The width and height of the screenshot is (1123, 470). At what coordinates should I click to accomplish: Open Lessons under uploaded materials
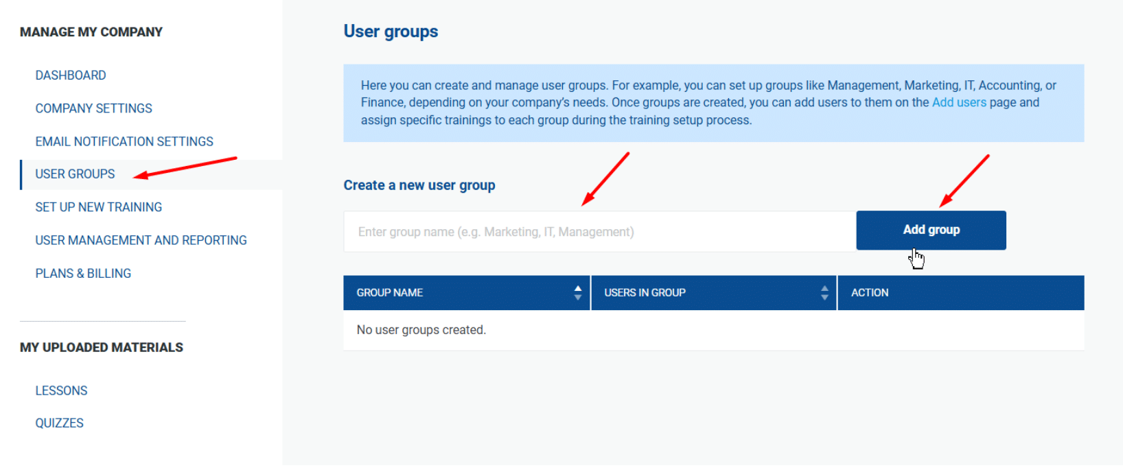point(62,390)
